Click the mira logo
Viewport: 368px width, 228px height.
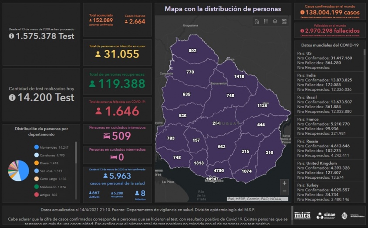[302, 215]
